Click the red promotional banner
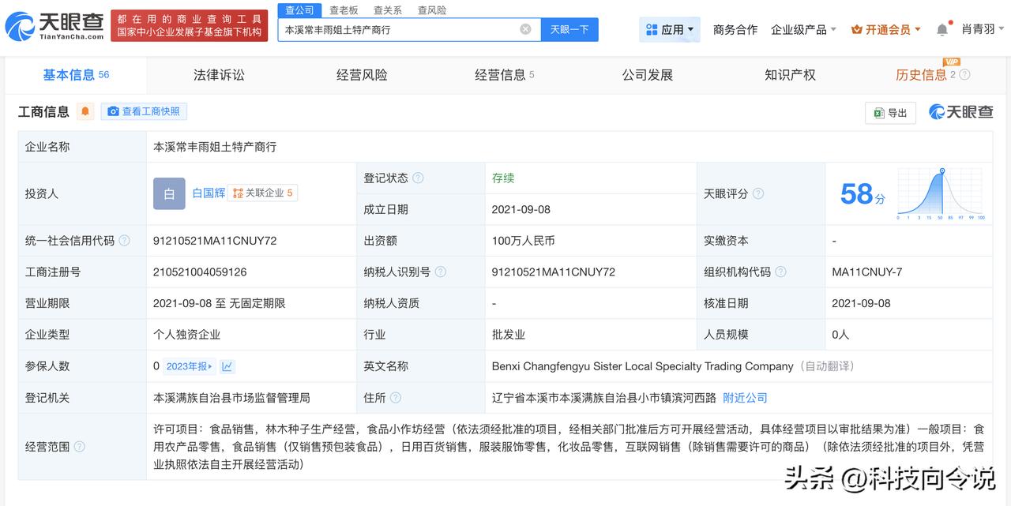Image resolution: width=1011 pixels, height=506 pixels. 189,26
